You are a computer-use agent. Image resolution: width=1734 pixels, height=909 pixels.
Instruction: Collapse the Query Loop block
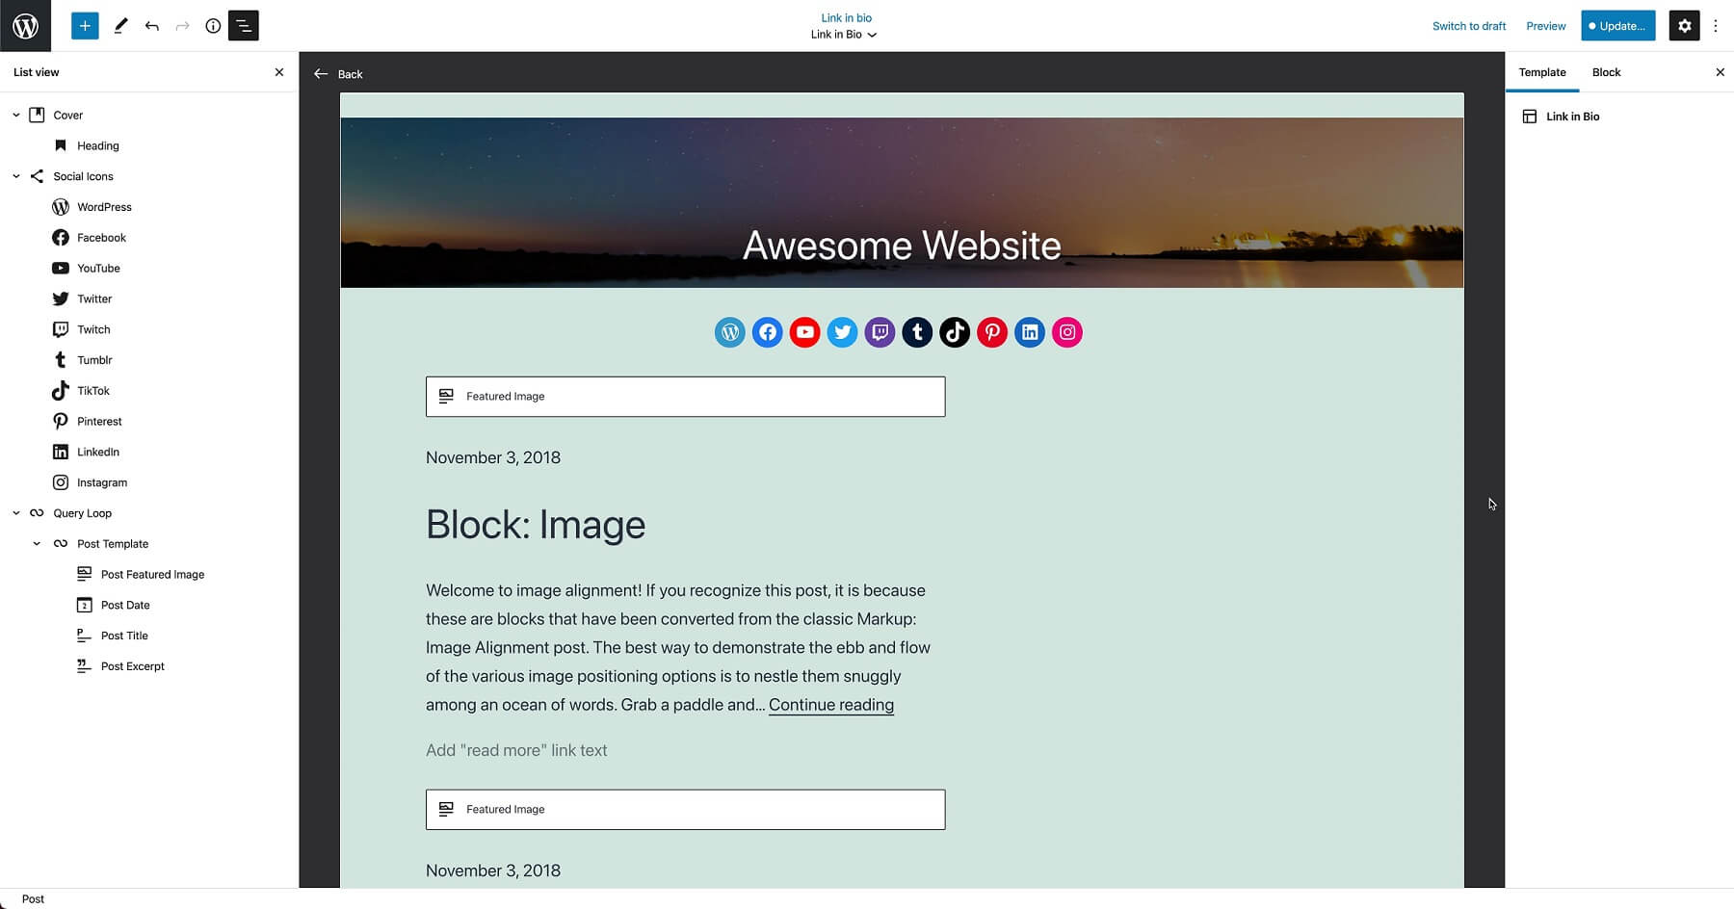pos(15,512)
